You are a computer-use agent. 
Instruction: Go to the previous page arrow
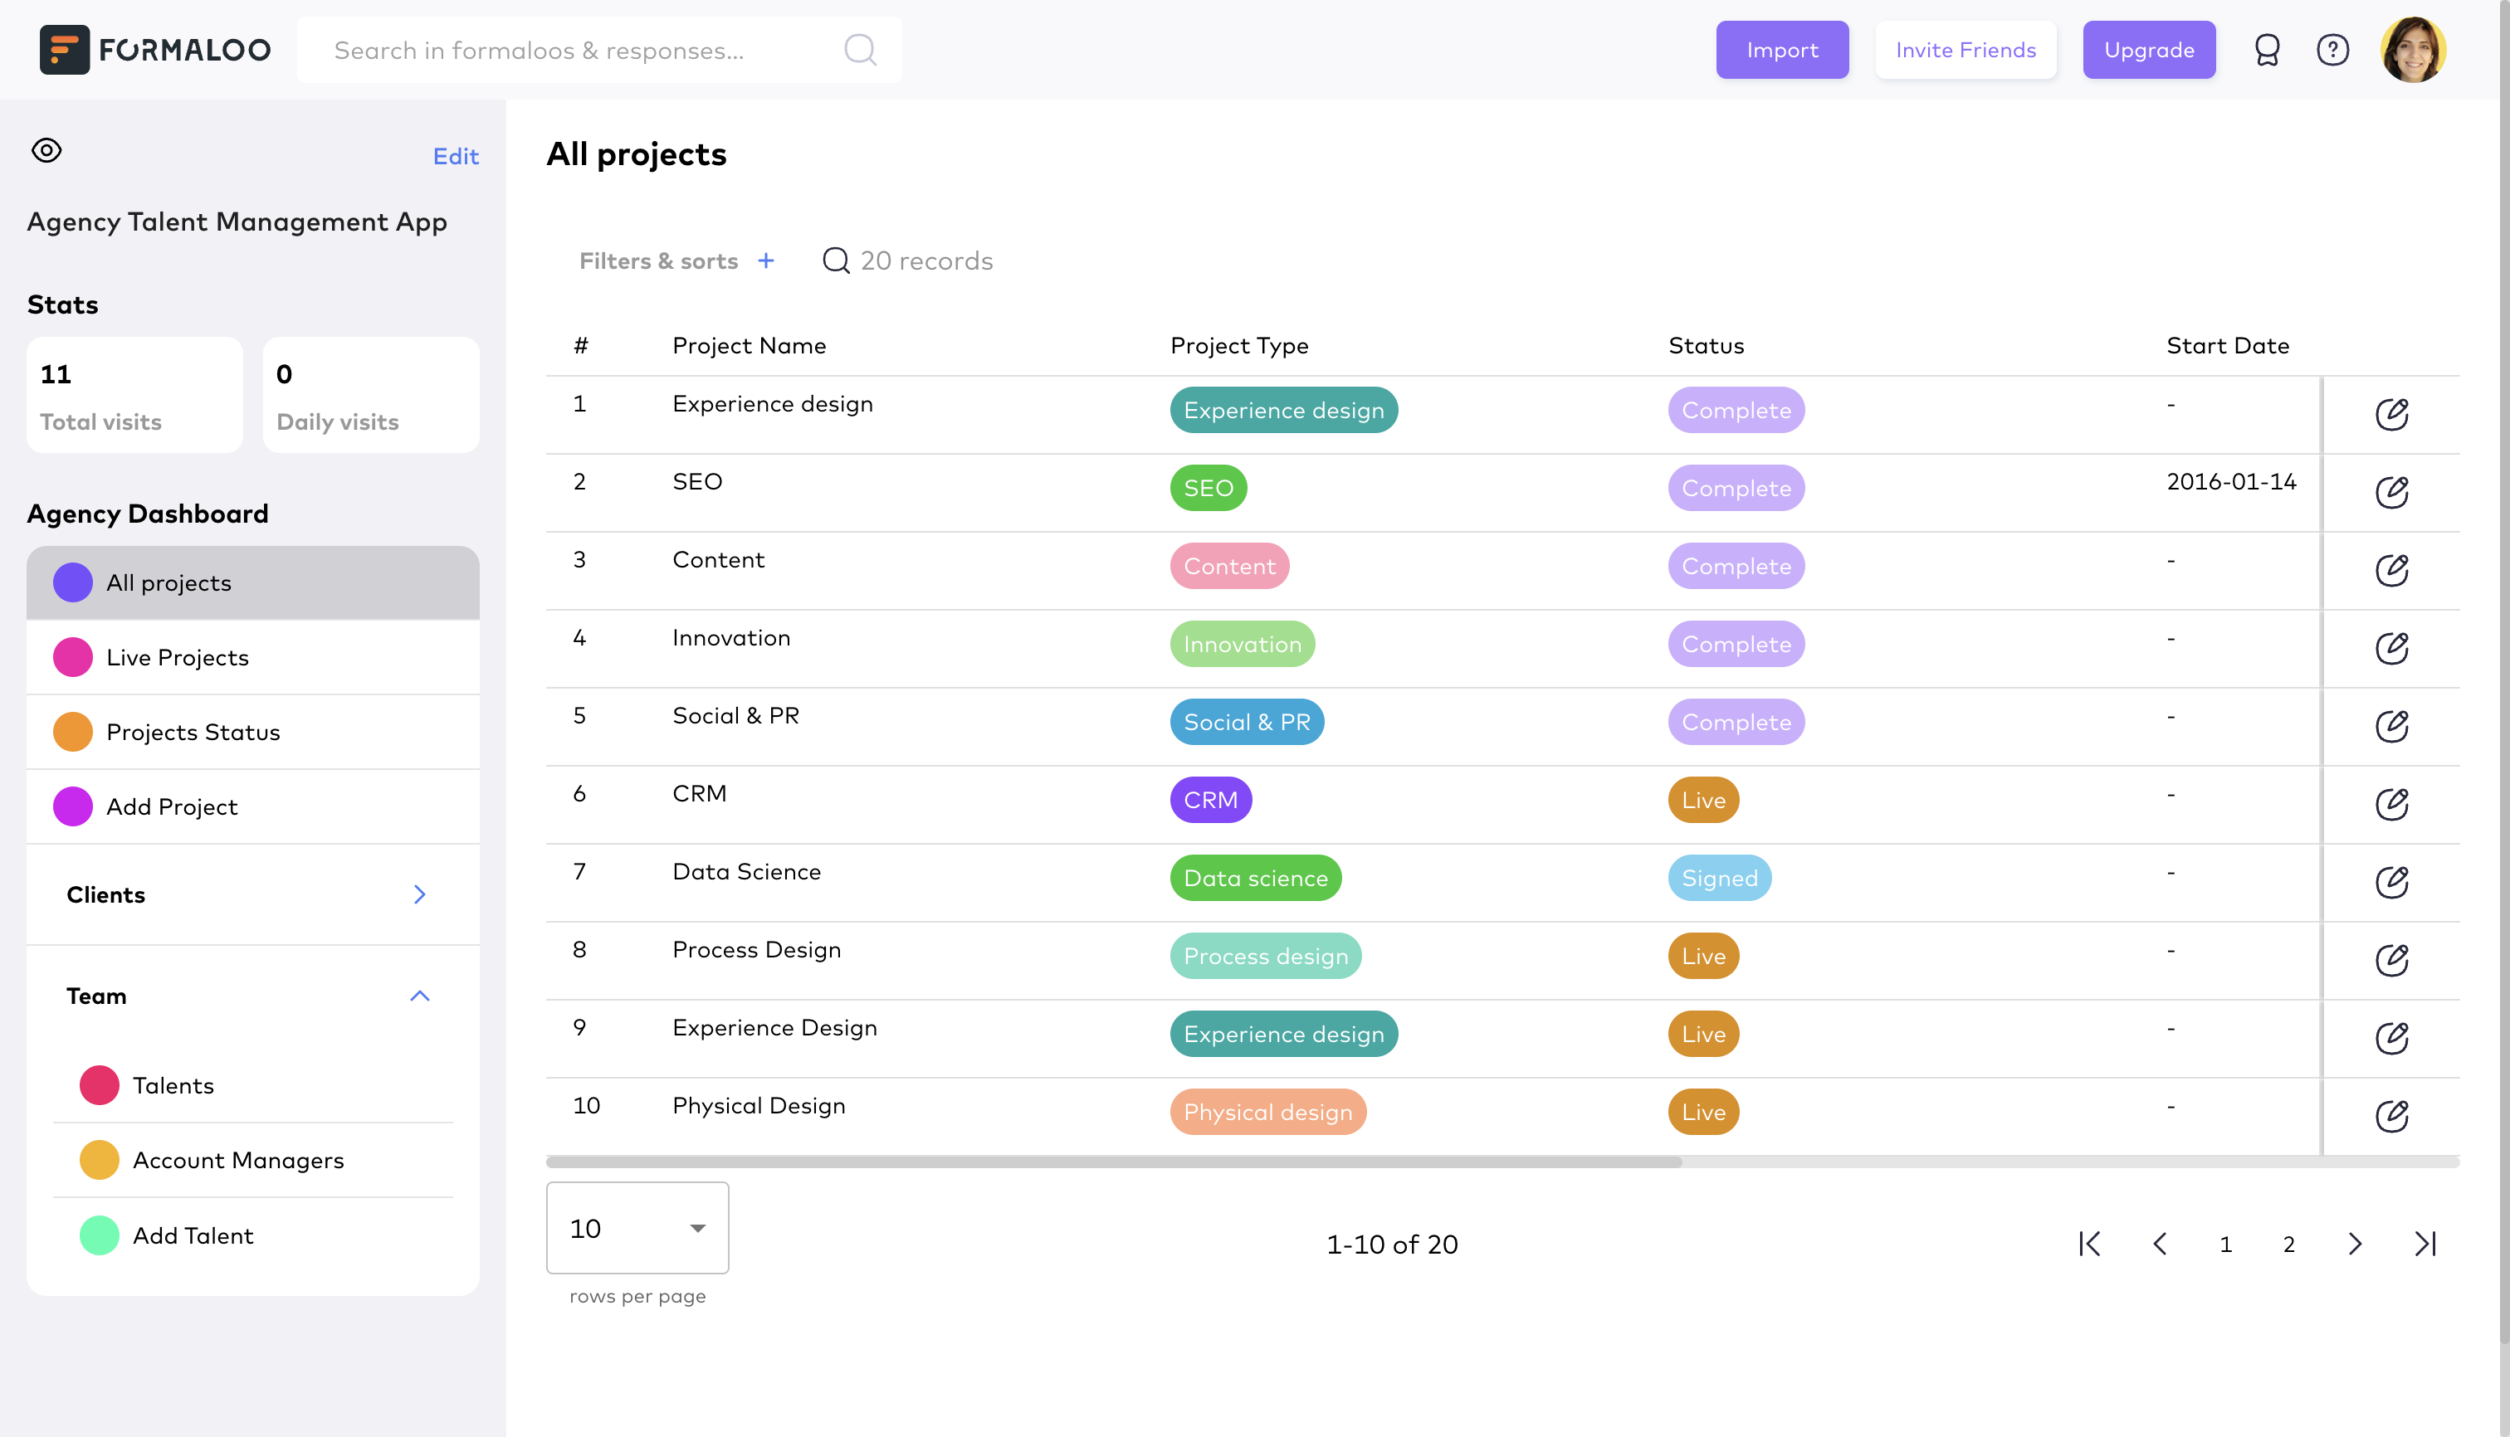click(2160, 1244)
